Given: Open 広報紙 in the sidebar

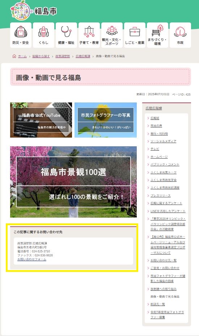Looking at the screenshot, I should tap(154, 118).
